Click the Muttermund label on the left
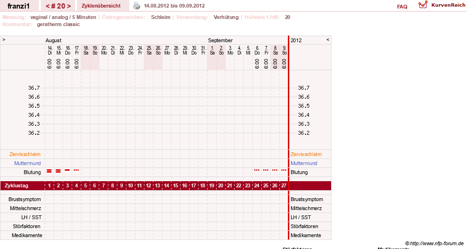The width and height of the screenshot is (466, 249). 28,163
